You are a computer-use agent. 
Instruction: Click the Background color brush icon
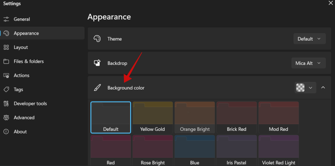click(97, 88)
